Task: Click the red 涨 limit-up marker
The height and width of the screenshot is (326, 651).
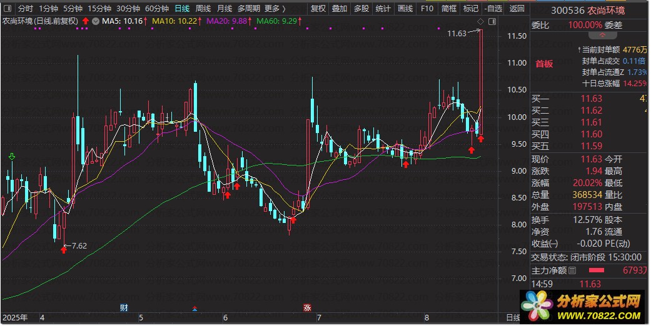Action: tap(307, 308)
